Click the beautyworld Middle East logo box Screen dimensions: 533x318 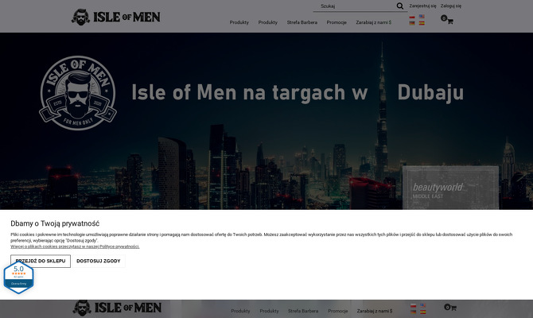click(450, 188)
